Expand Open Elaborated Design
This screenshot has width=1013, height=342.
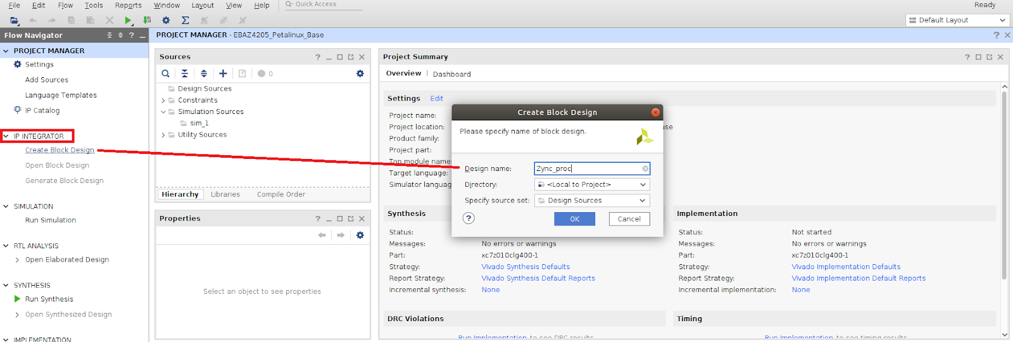[18, 260]
